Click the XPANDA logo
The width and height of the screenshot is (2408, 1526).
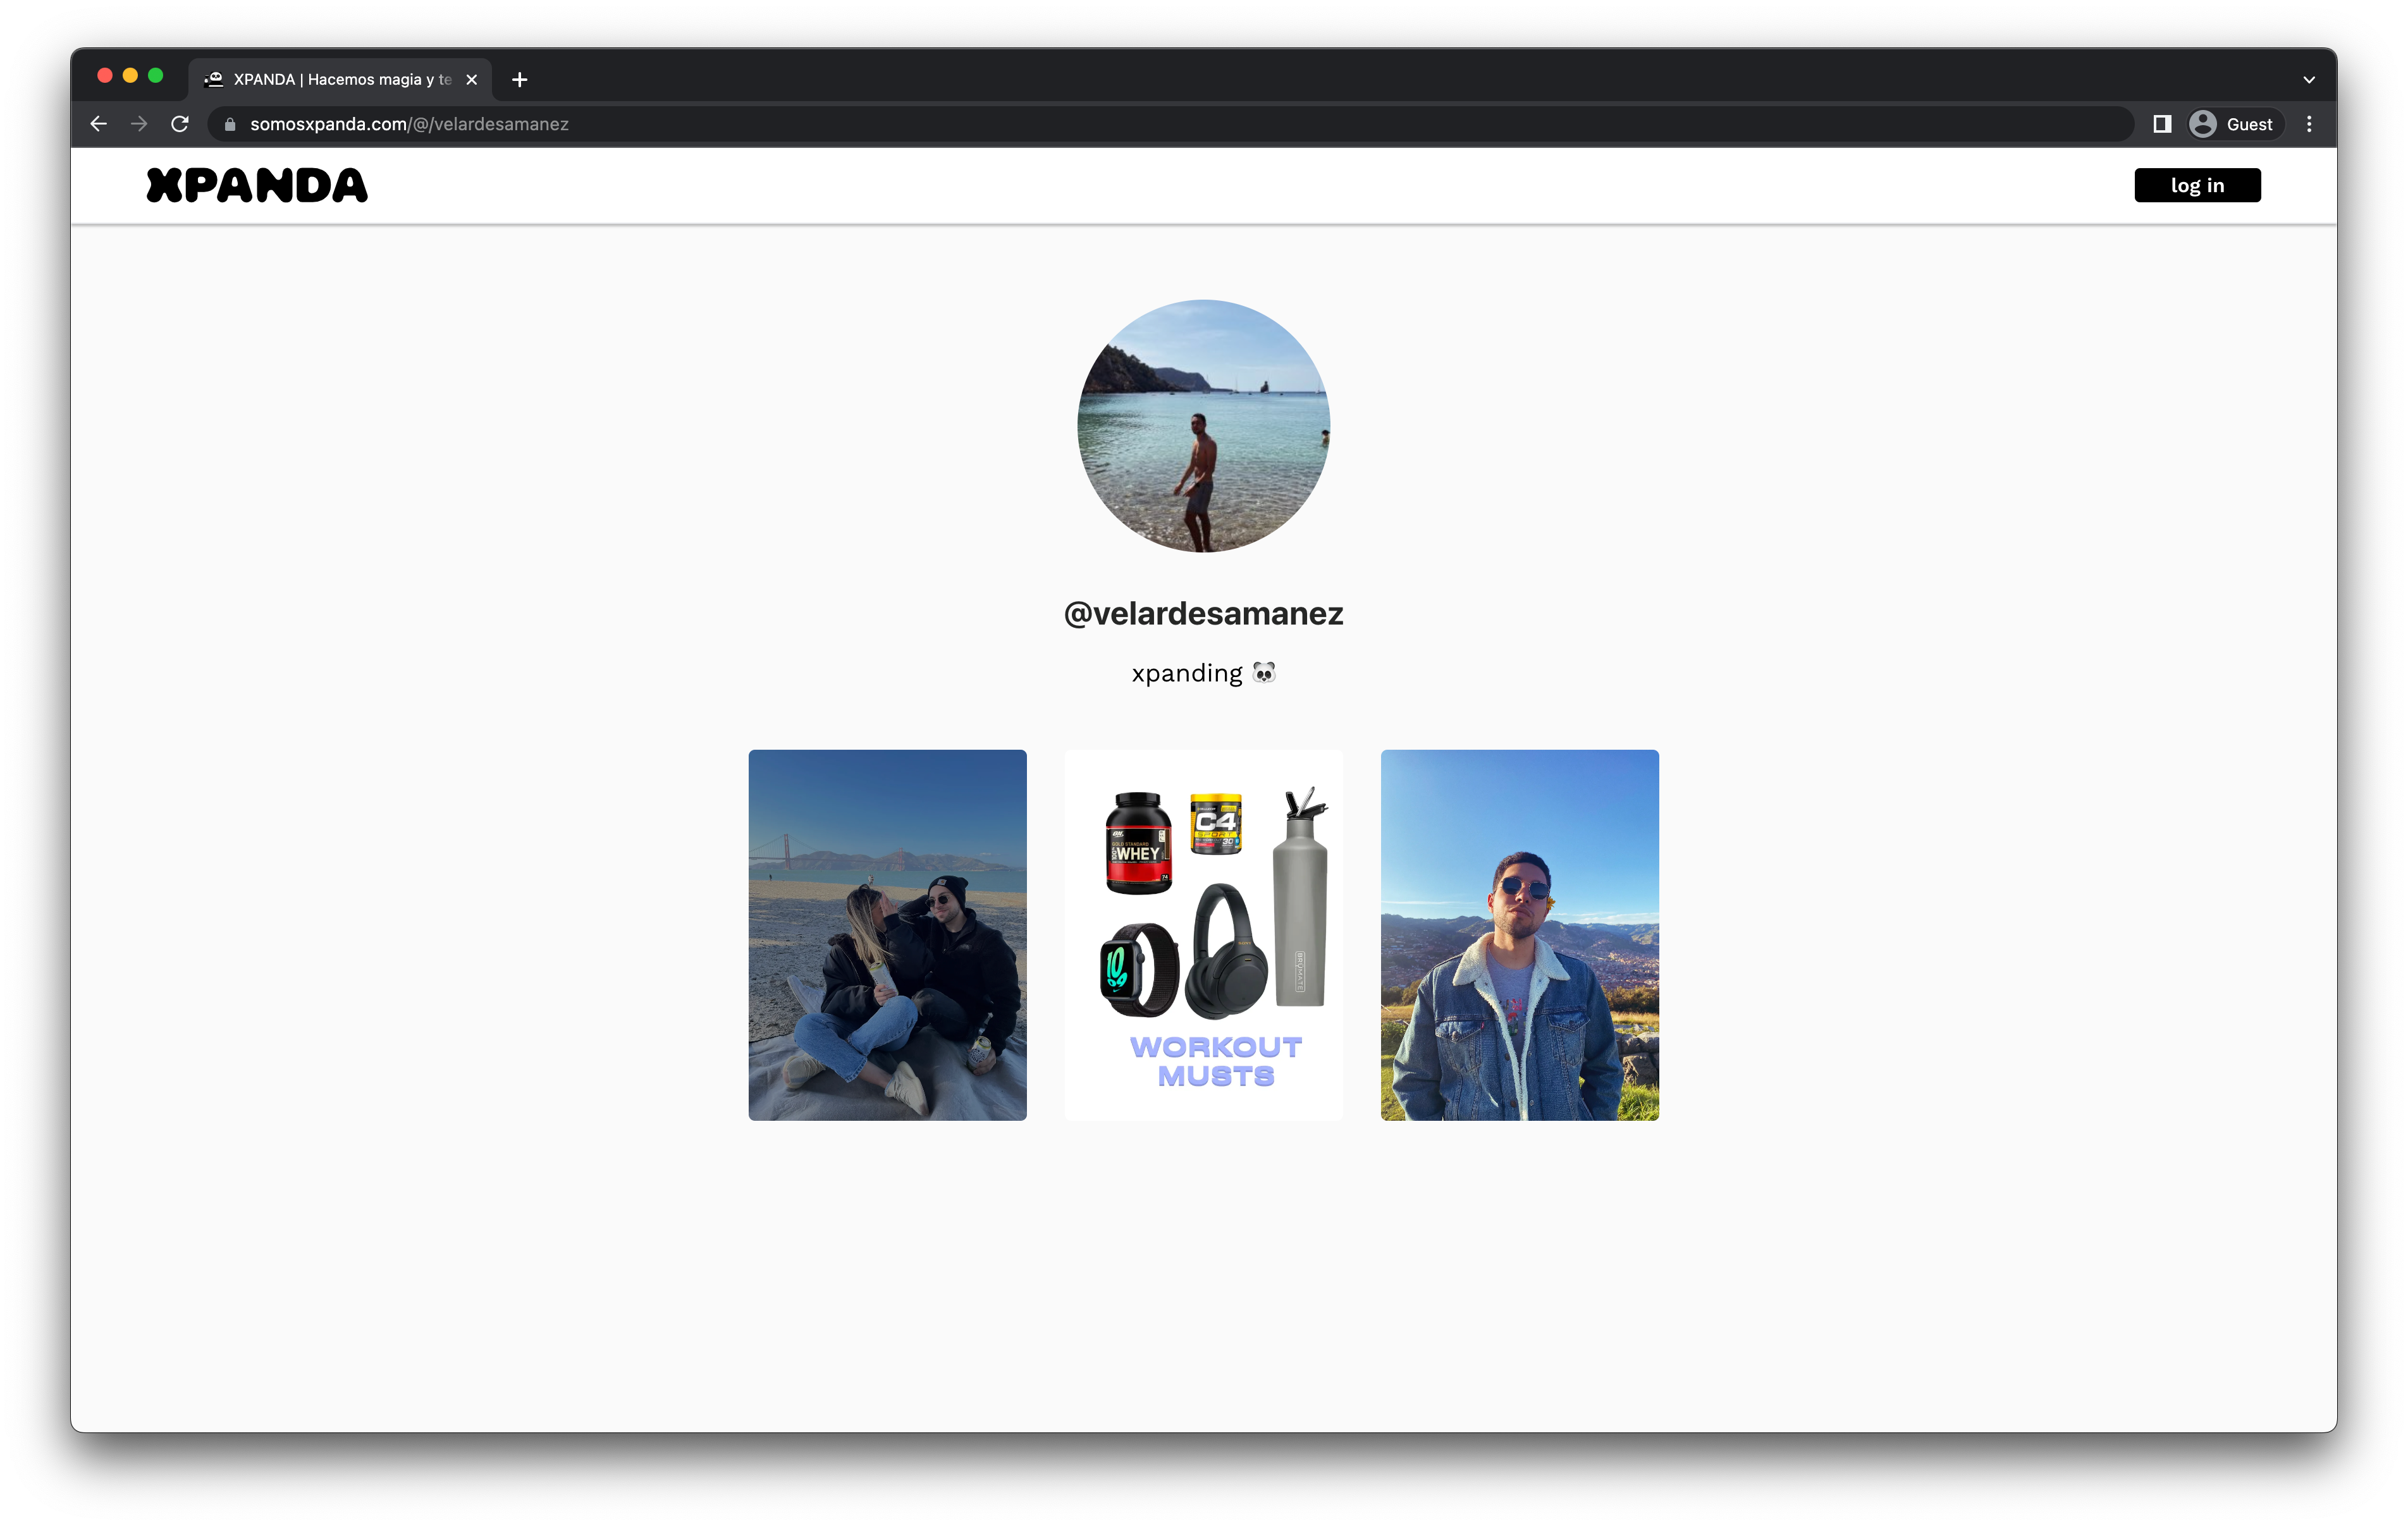pos(257,186)
